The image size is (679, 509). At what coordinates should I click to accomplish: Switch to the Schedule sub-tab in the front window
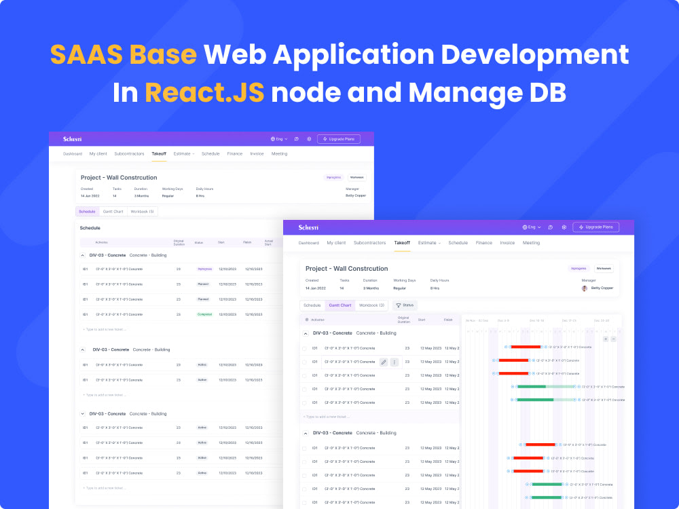pos(312,305)
